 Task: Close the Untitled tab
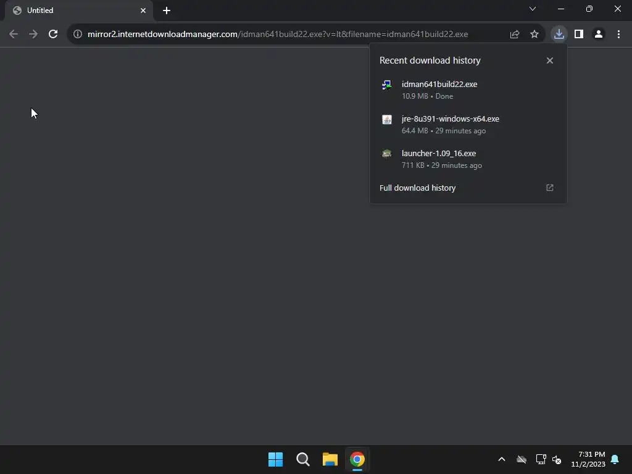(x=143, y=10)
